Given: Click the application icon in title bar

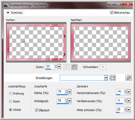Looking at the screenshot, I should [x=6, y=5].
